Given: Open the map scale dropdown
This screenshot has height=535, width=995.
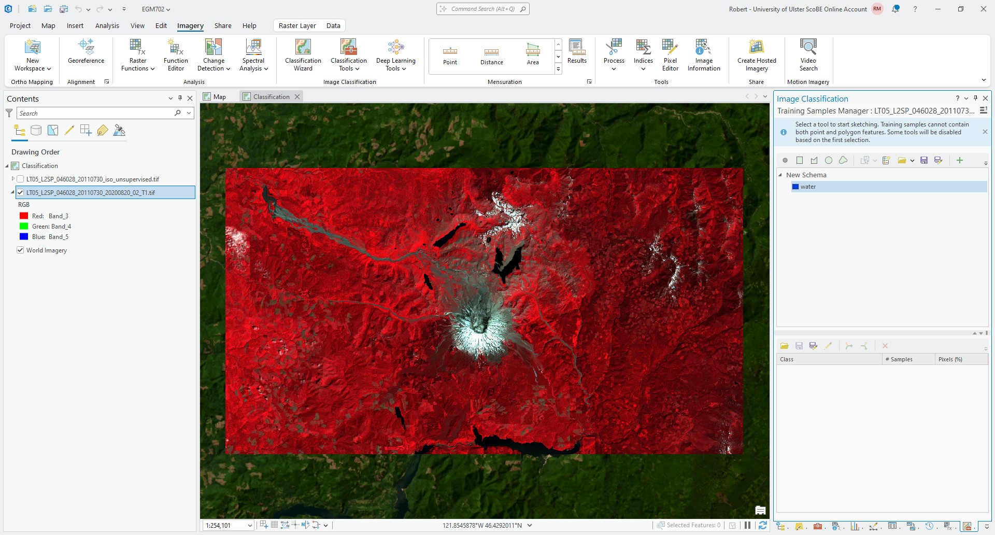Looking at the screenshot, I should coord(250,525).
